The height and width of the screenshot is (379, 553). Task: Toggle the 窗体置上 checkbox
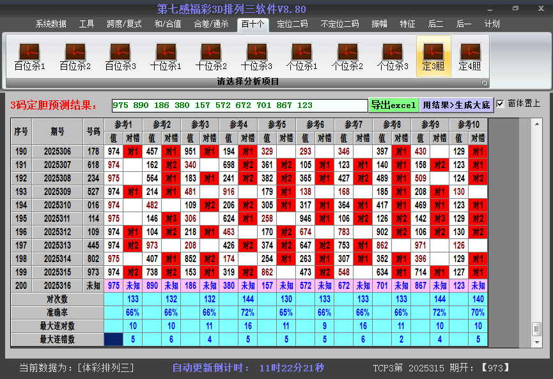coord(501,104)
